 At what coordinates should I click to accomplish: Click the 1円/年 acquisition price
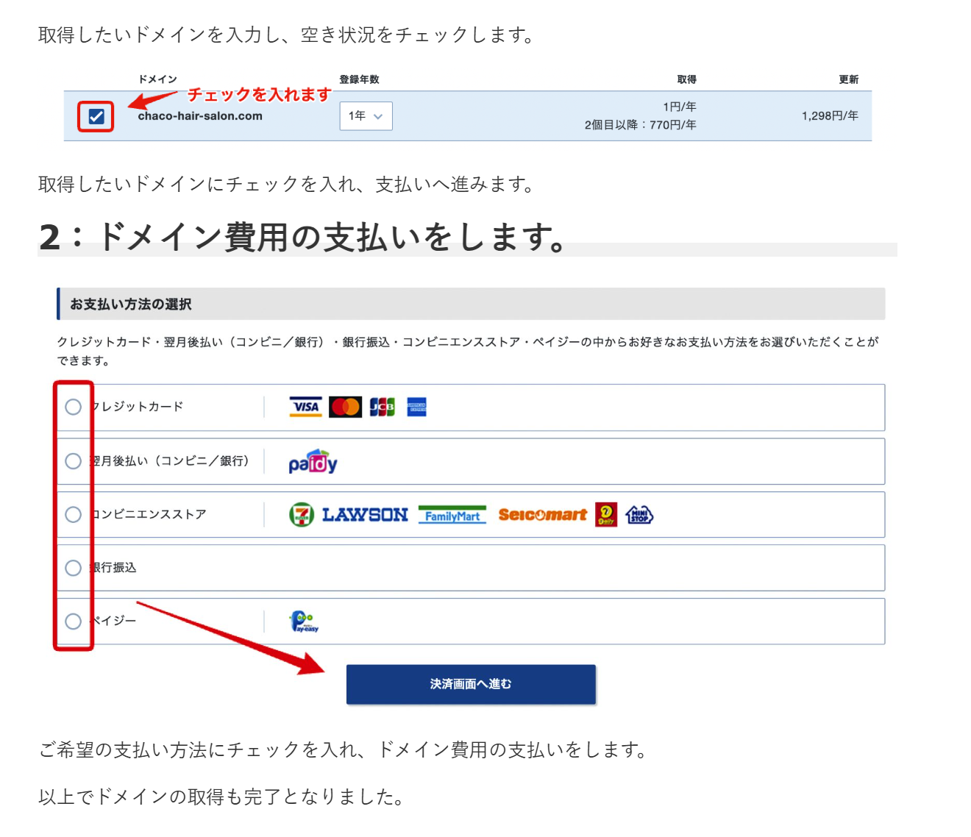(x=680, y=107)
